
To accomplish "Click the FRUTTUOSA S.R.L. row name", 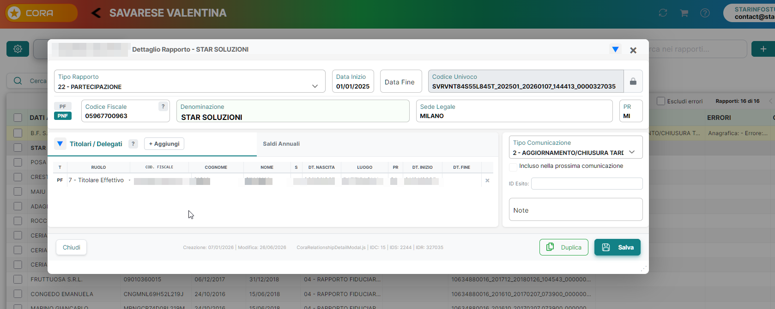I will tap(56, 279).
